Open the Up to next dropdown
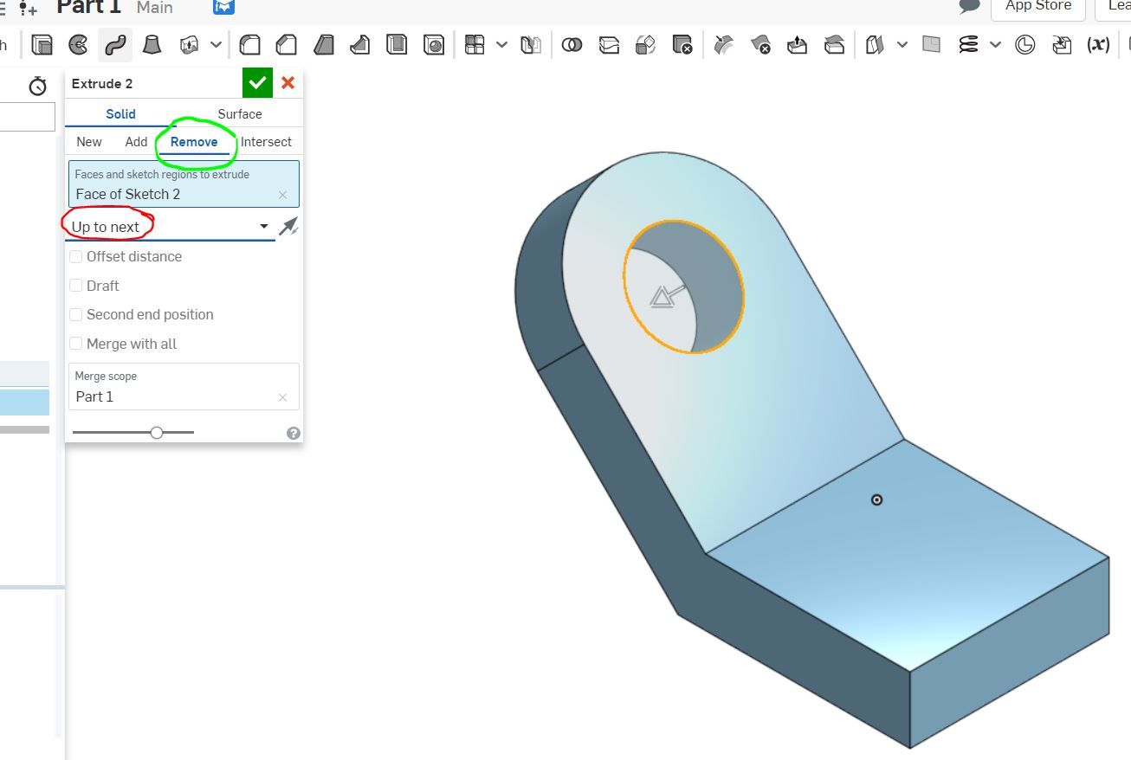Viewport: 1131px width, 760px height. [263, 225]
